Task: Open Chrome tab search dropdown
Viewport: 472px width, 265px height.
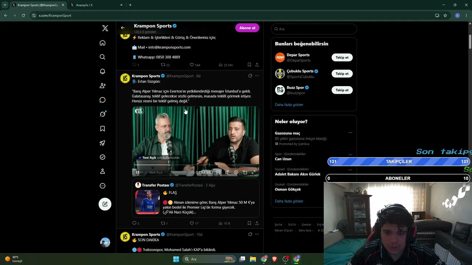Action: pyautogui.click(x=5, y=5)
